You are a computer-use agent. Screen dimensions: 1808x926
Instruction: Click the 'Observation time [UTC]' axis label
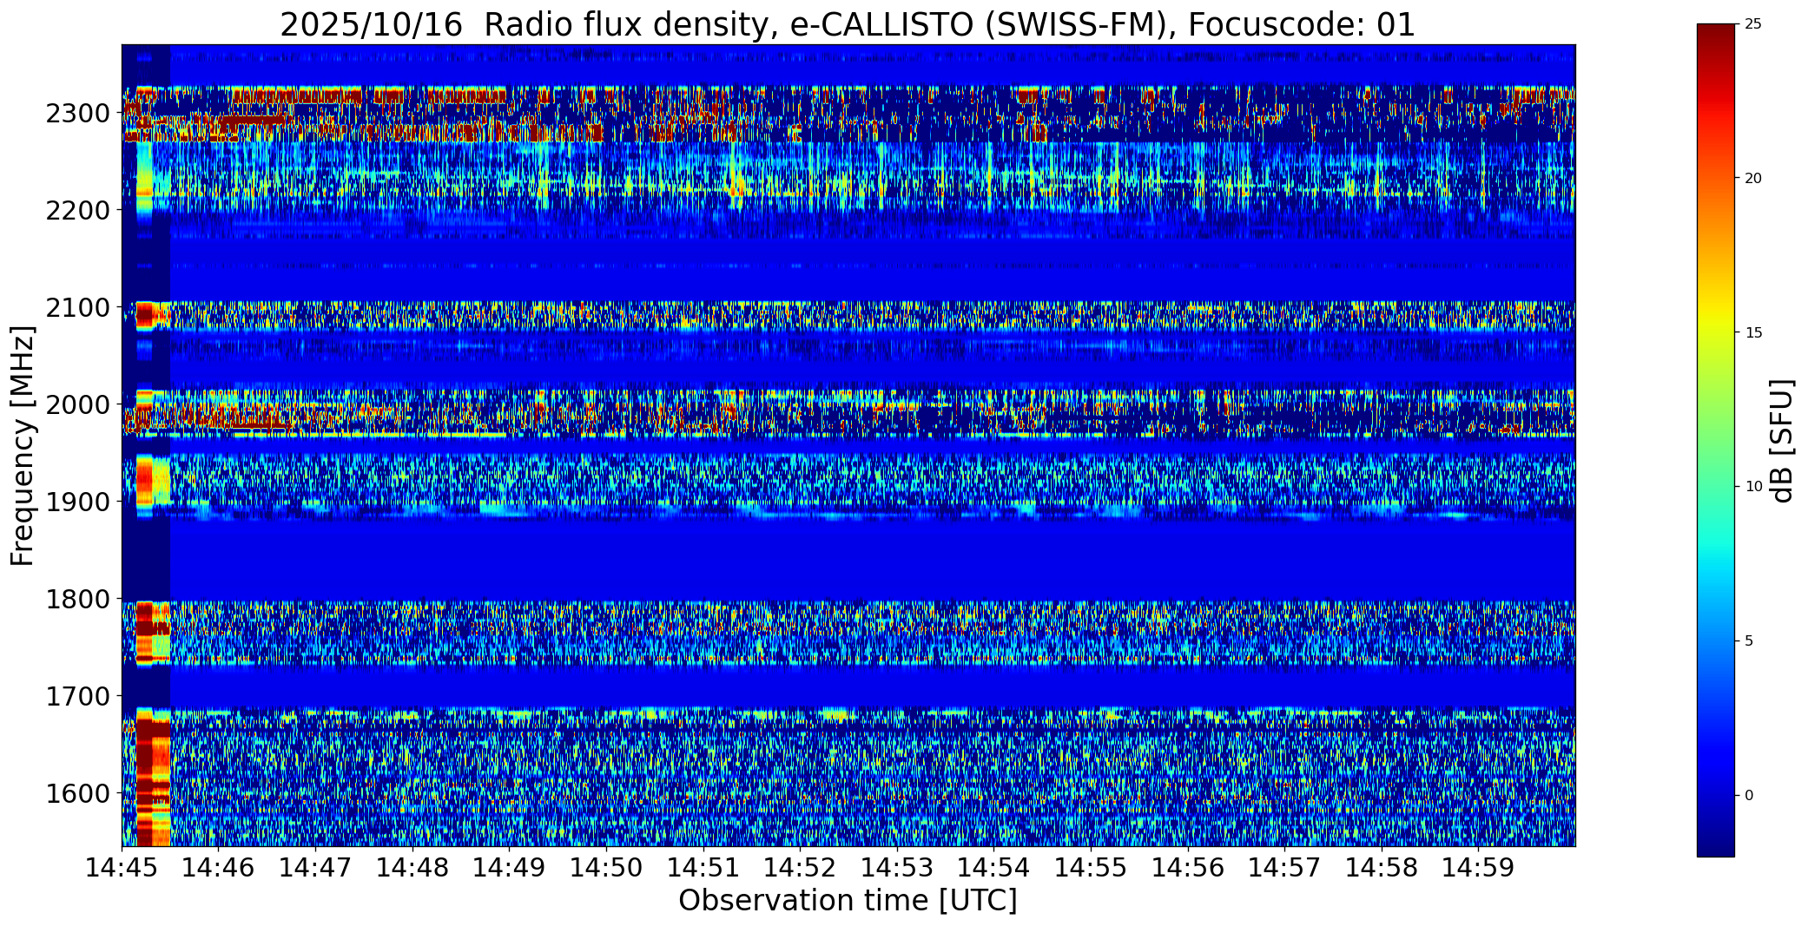click(x=848, y=901)
